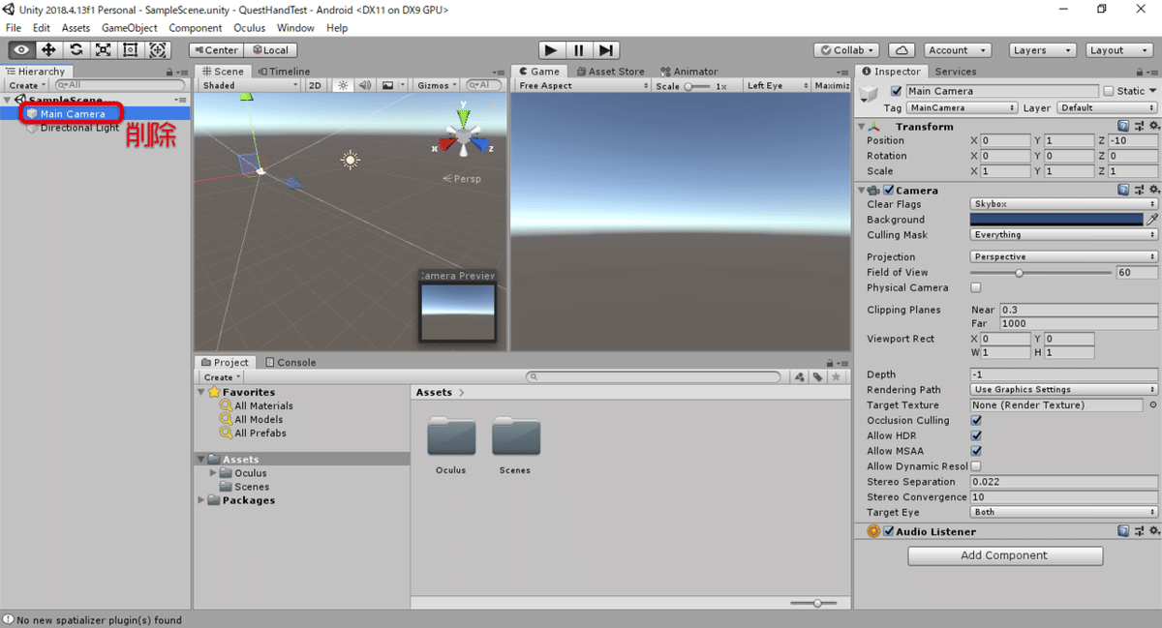Image resolution: width=1162 pixels, height=628 pixels.
Task: Open Culling Mask Everything dropdown
Action: tap(1064, 235)
